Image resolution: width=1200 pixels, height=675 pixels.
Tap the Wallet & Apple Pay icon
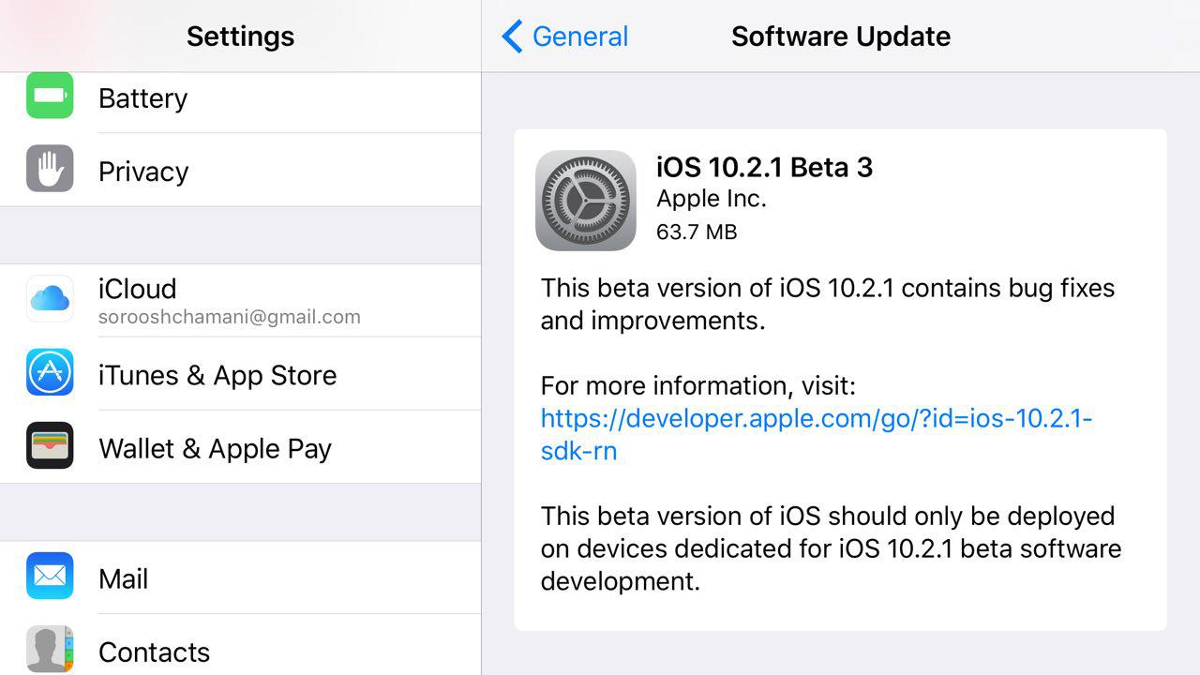pyautogui.click(x=50, y=445)
